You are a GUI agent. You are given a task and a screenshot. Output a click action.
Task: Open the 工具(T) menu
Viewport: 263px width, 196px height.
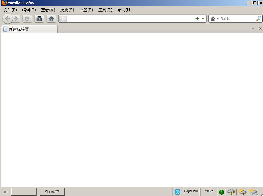pyautogui.click(x=105, y=10)
